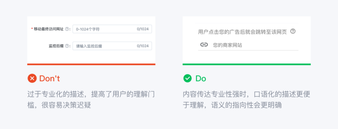The width and height of the screenshot is (338, 129).
Task: Click the green divider bar
Action: (x=247, y=64)
